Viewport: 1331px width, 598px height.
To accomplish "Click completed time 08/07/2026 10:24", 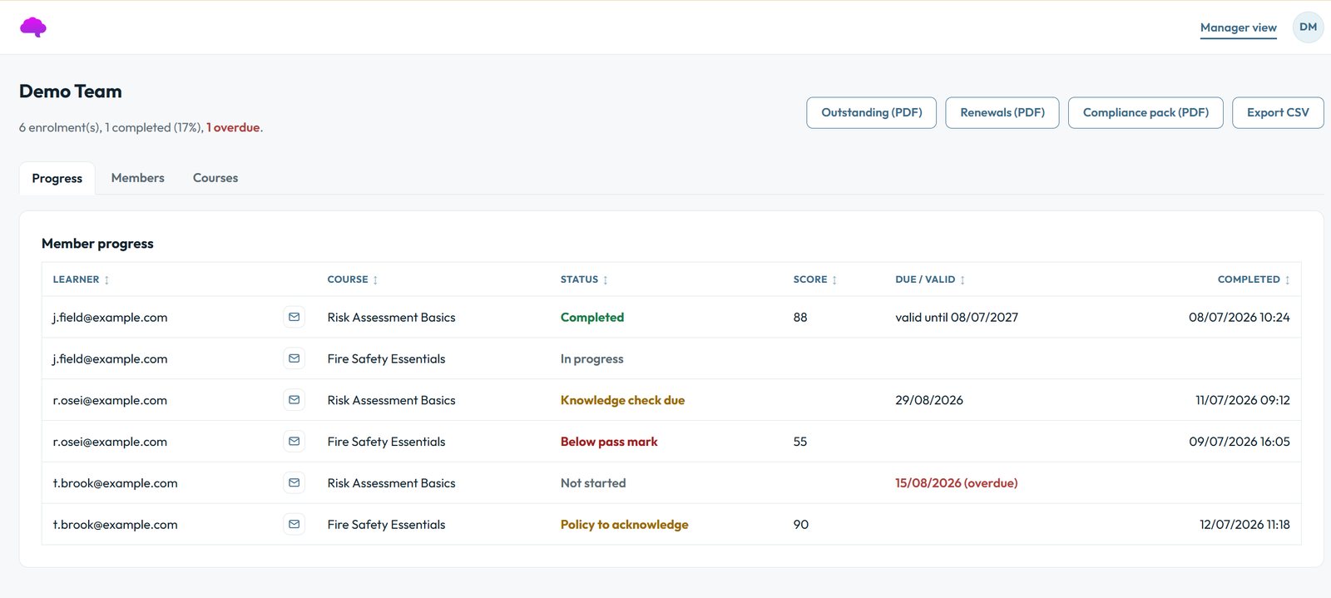I will [x=1239, y=317].
